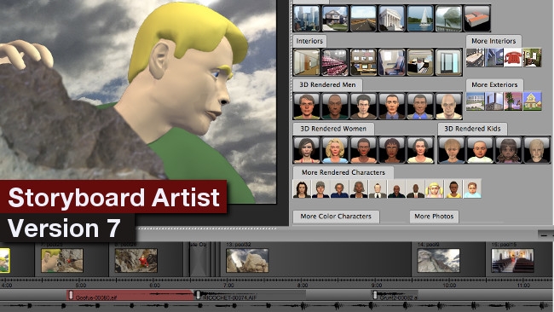Select timeline frame 15: pool15 church thumbnail
This screenshot has width=554, height=312.
tap(512, 260)
